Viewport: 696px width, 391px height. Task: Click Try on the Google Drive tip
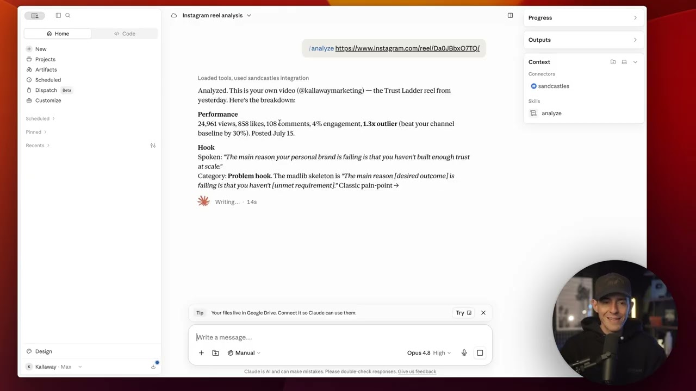pyautogui.click(x=463, y=313)
